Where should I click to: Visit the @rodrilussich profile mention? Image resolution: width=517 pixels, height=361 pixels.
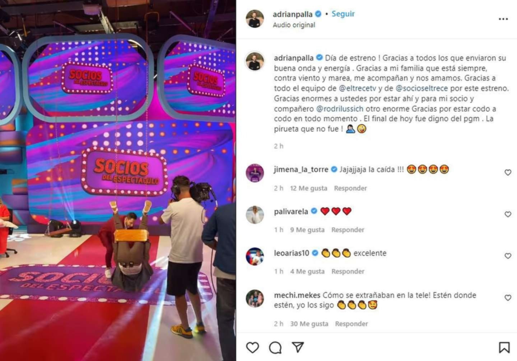coord(340,109)
